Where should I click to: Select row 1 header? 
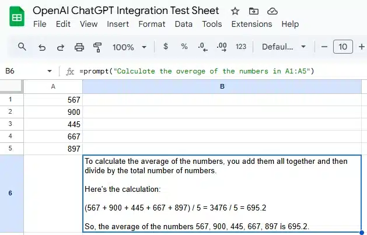coord(11,100)
